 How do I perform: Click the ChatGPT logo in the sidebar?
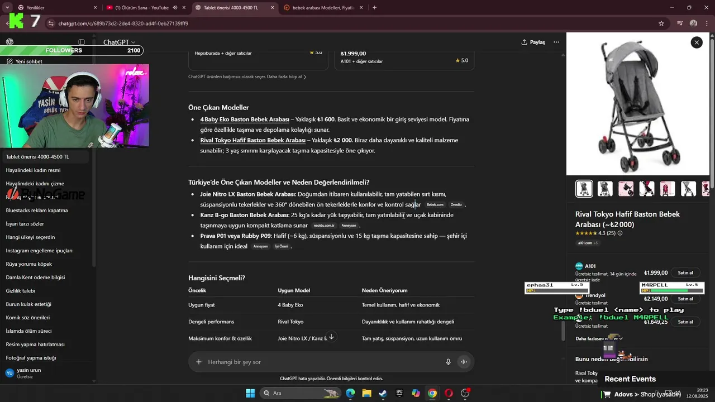point(9,42)
